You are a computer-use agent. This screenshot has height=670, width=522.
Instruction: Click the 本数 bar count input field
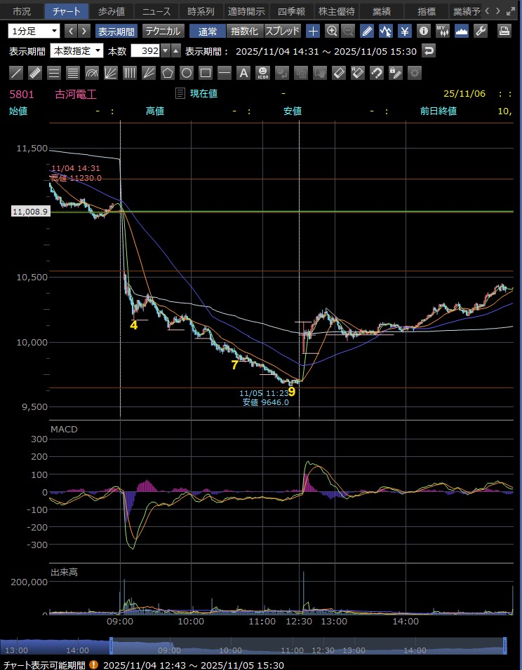[145, 51]
